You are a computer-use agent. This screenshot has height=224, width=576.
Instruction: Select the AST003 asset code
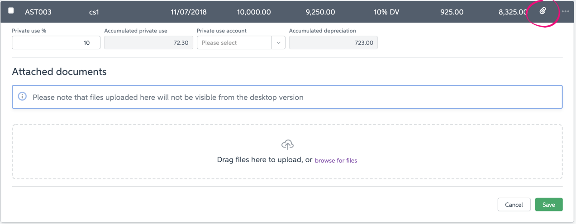click(38, 12)
